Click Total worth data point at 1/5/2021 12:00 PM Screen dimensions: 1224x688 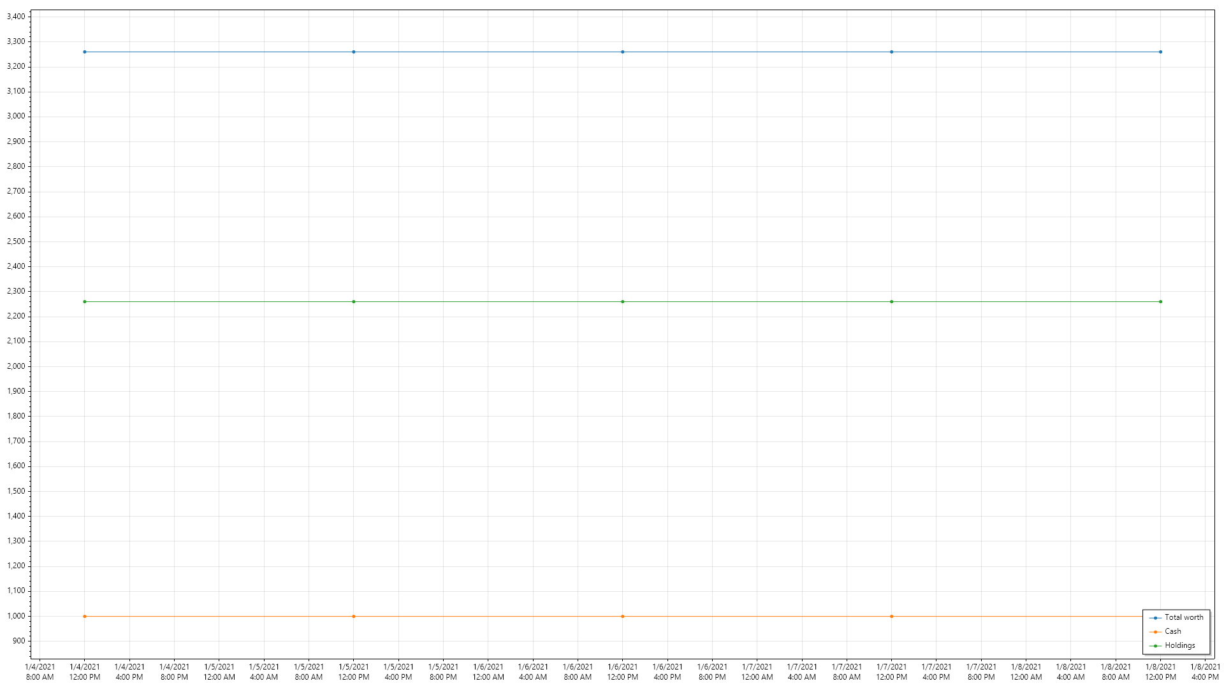pos(354,52)
